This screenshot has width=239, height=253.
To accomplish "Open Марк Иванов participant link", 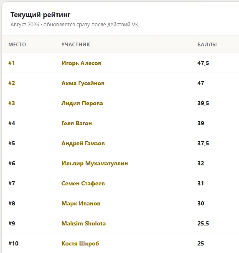I will coord(81,203).
